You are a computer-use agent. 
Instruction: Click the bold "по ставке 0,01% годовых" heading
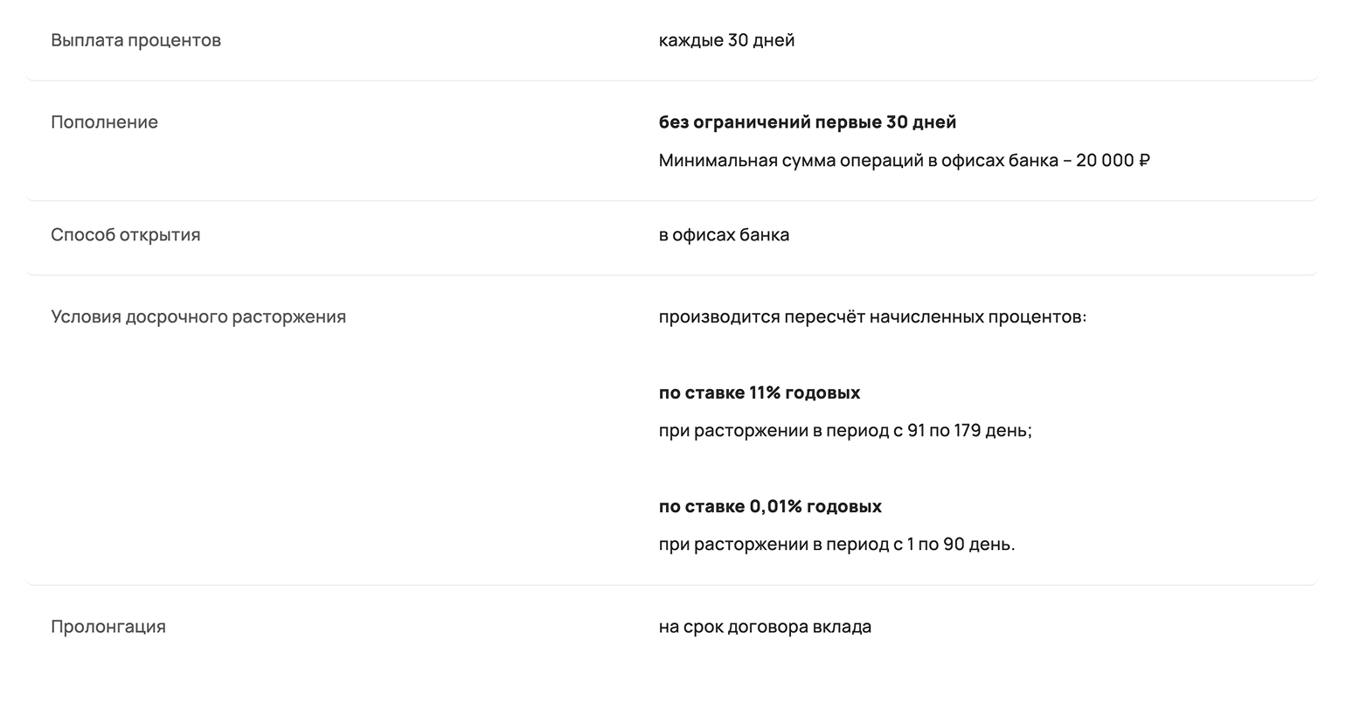pos(769,507)
